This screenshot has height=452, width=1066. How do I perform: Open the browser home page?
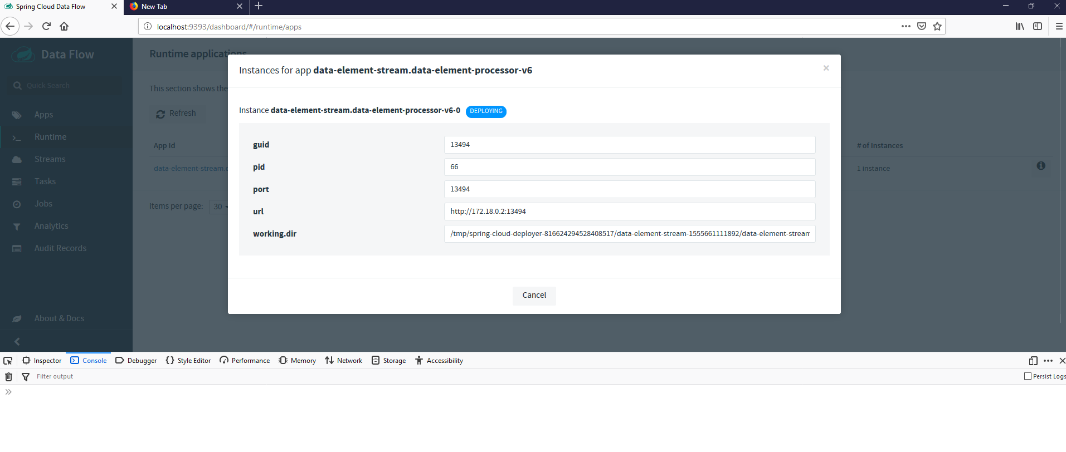tap(64, 26)
